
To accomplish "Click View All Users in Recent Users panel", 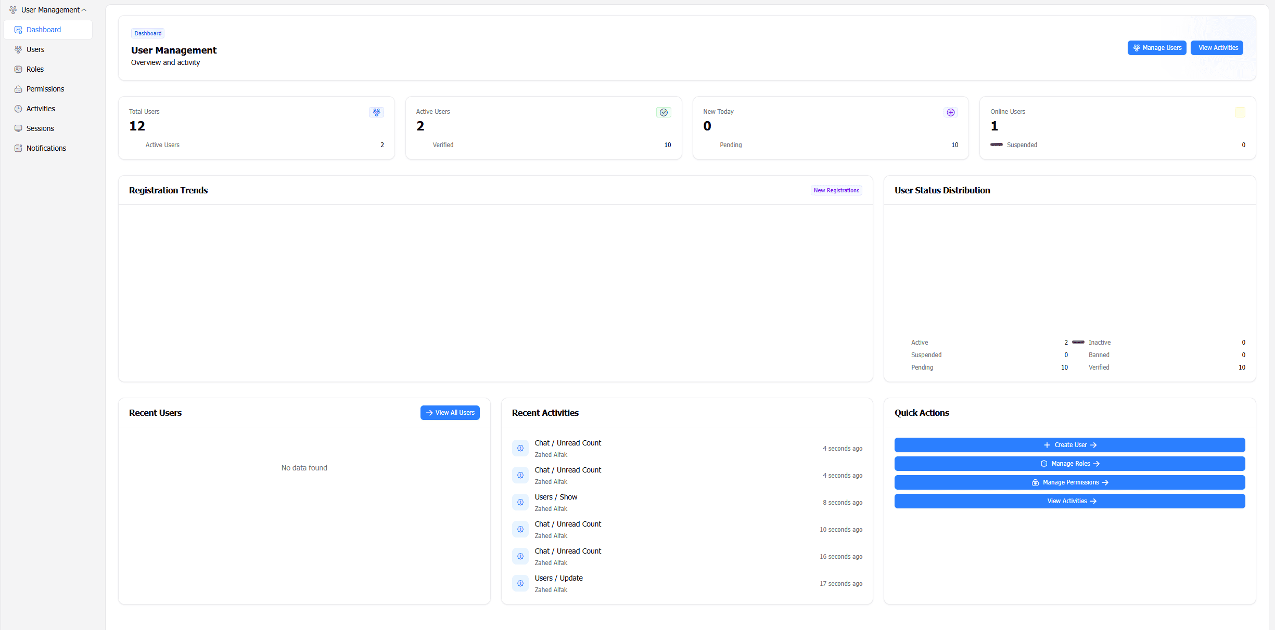I will click(450, 412).
